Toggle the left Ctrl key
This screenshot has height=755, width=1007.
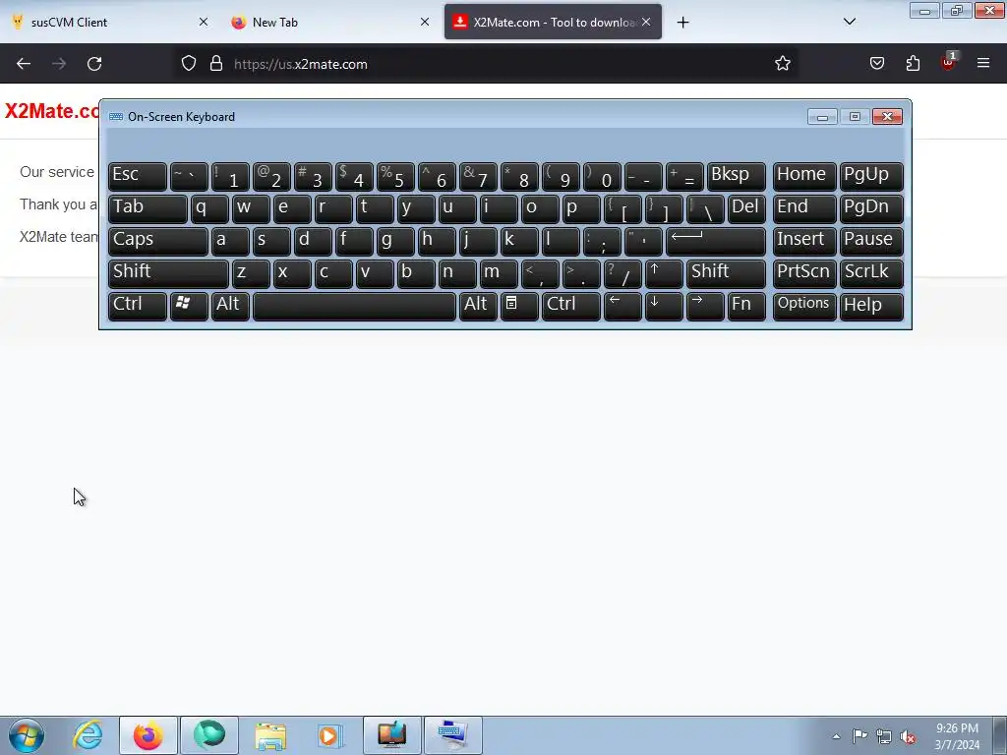pos(138,306)
